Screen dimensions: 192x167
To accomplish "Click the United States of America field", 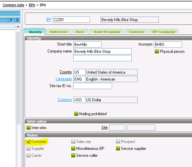I will click(111, 72).
